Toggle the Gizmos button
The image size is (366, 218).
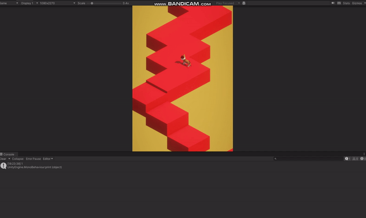coord(357,3)
